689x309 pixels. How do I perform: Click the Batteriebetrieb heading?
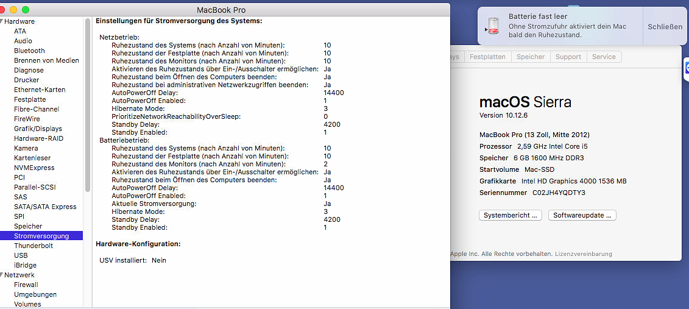tap(124, 140)
